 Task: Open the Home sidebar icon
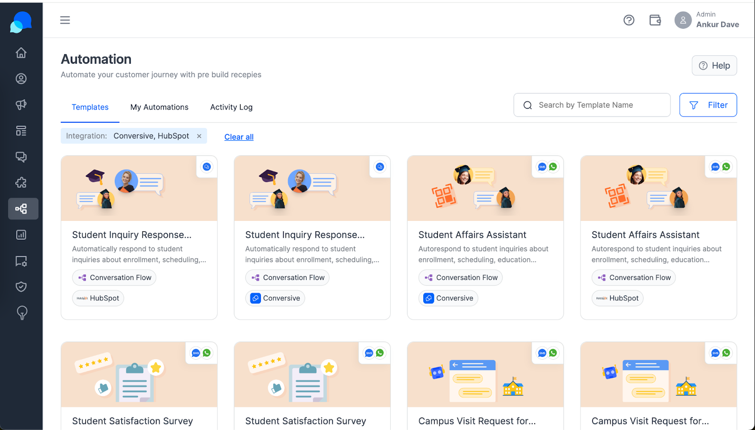tap(21, 53)
